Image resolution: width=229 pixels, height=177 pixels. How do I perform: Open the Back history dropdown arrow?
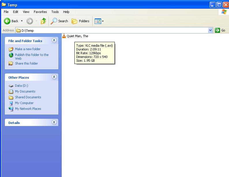coord(22,21)
